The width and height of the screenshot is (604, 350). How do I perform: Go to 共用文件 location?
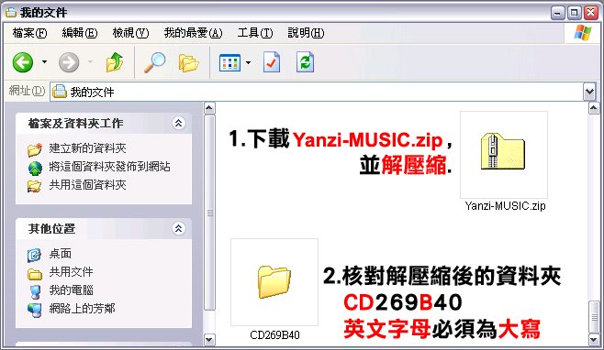click(72, 272)
